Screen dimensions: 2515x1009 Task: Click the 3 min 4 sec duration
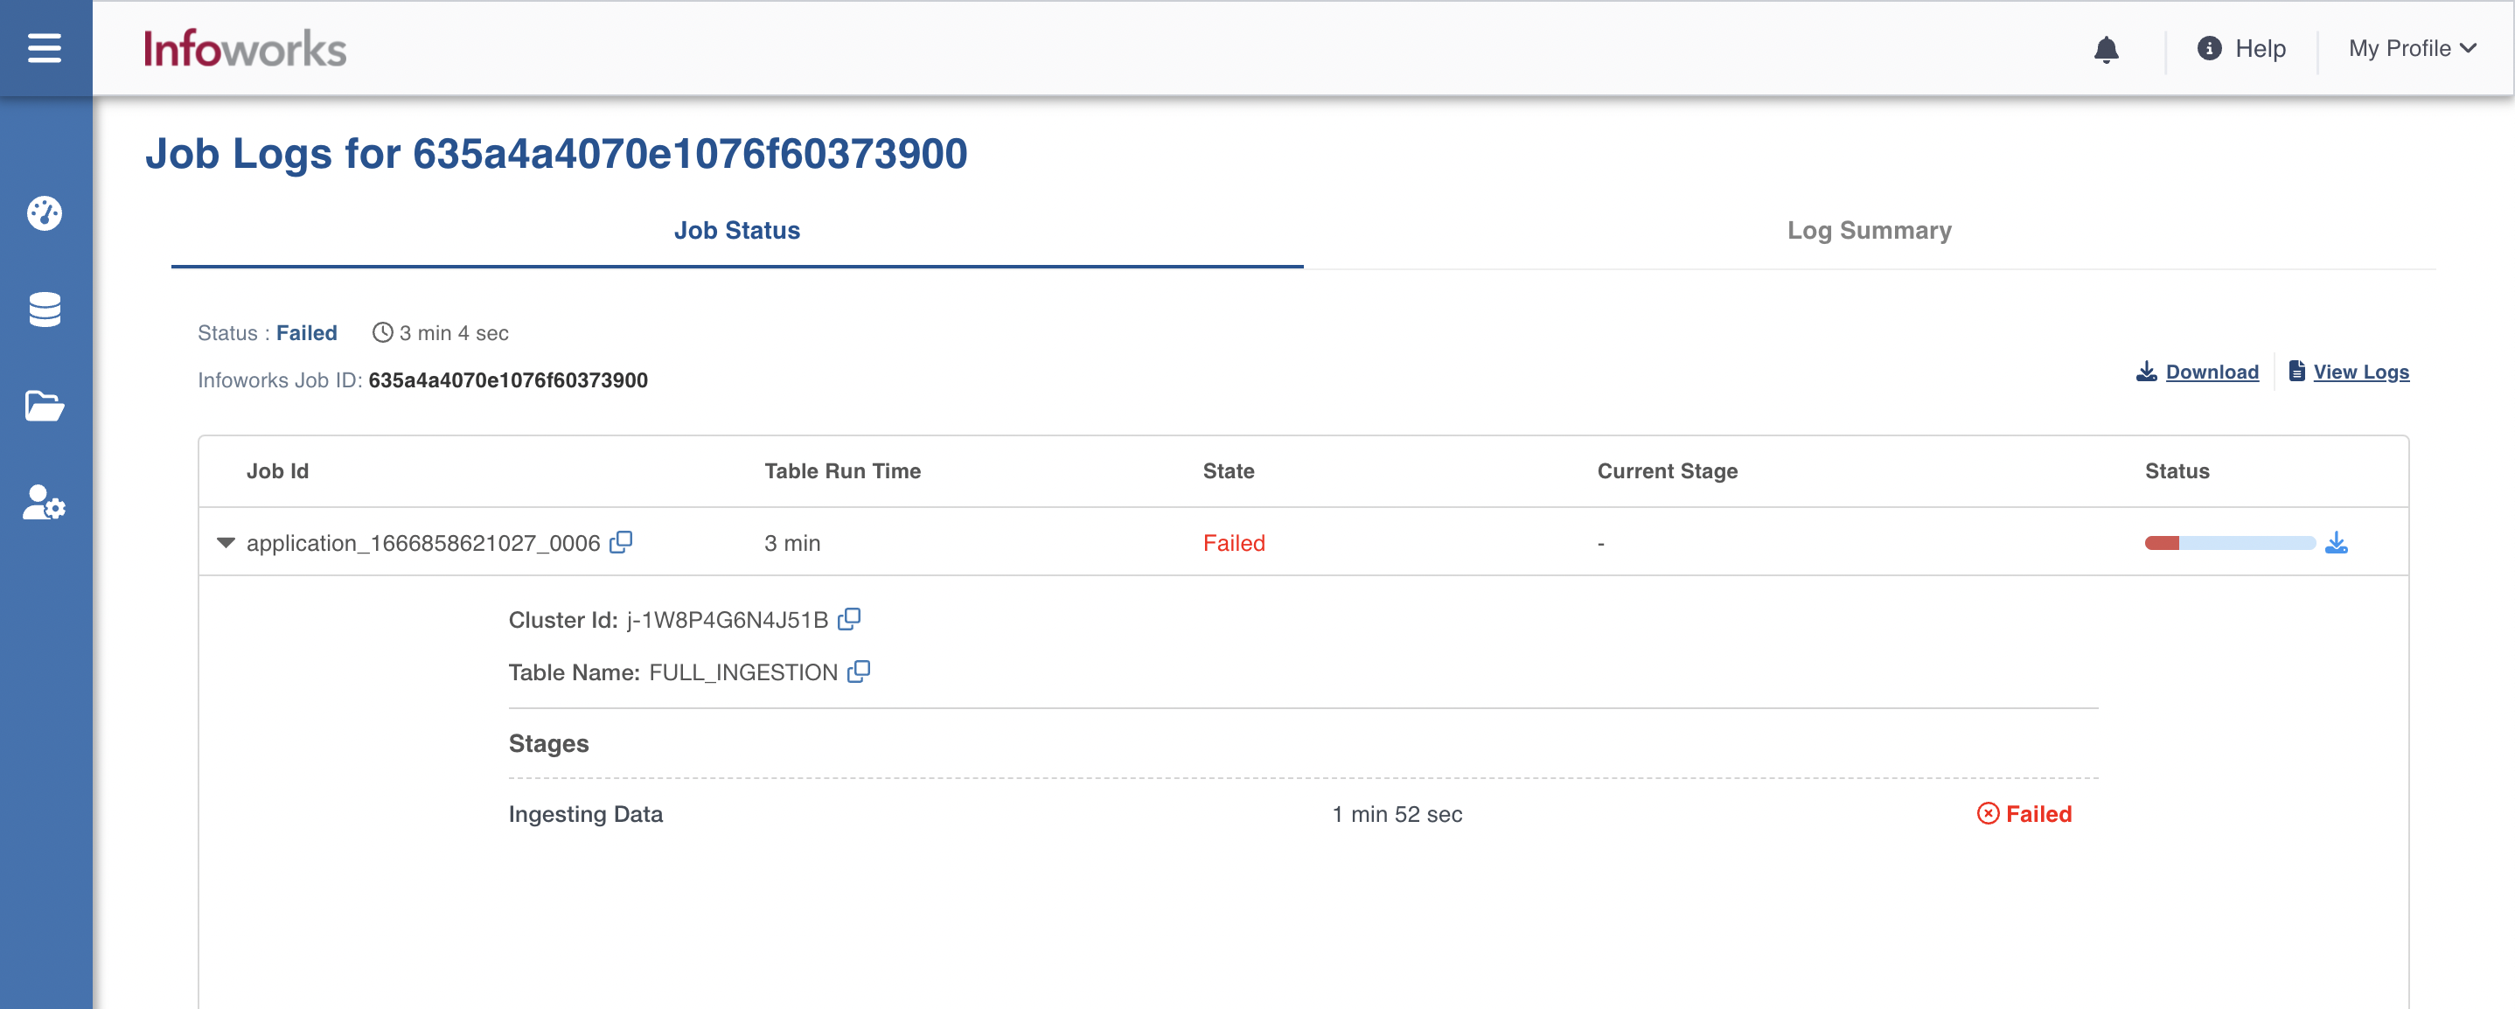coord(453,333)
